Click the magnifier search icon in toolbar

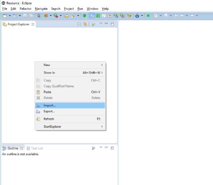point(38,16)
